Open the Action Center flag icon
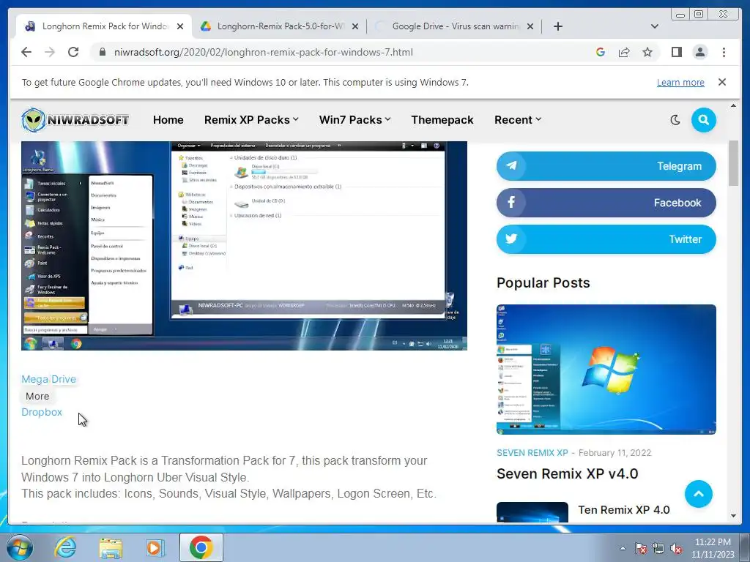750x562 pixels. coord(640,549)
